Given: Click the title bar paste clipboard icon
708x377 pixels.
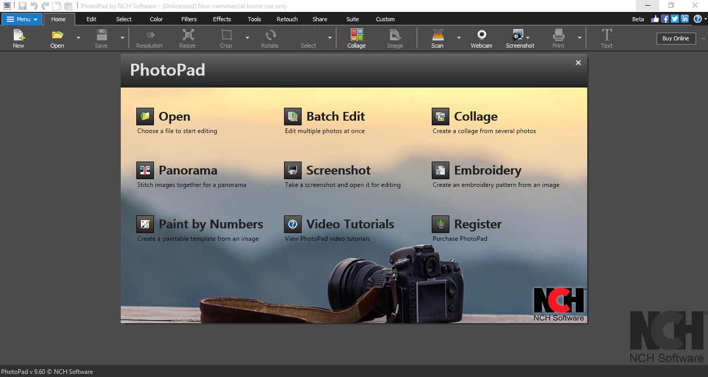Looking at the screenshot, I should [x=68, y=6].
